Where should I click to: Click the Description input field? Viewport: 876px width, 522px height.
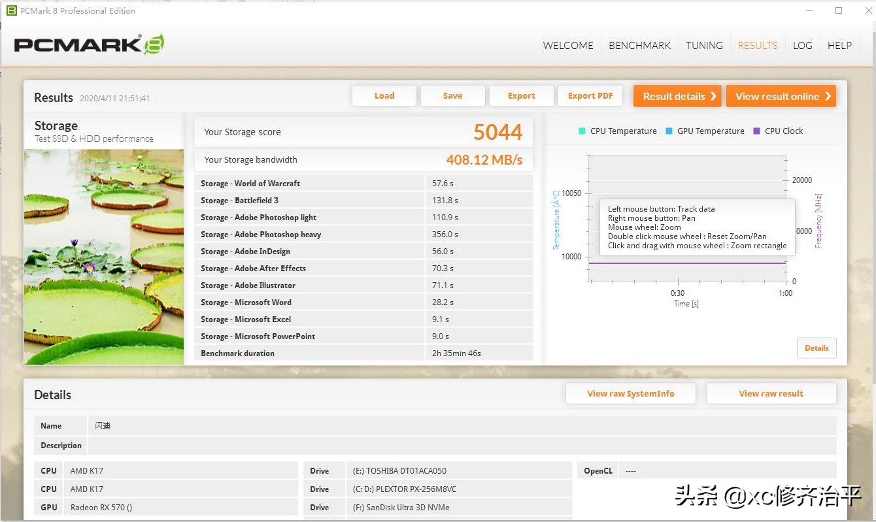point(458,445)
